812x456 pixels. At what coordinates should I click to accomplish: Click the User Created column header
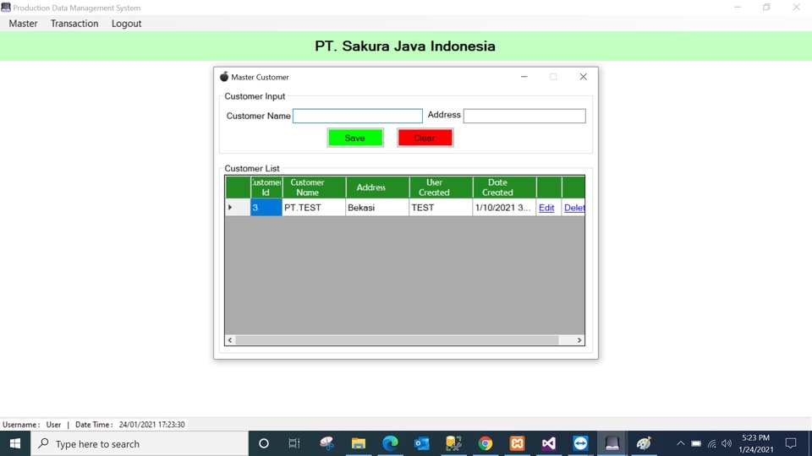coord(441,187)
